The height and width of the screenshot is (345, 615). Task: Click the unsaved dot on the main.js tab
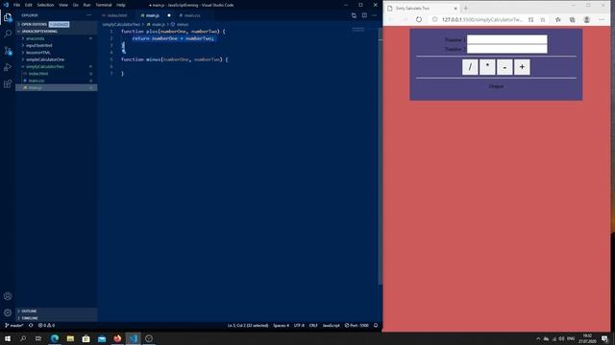pos(169,15)
